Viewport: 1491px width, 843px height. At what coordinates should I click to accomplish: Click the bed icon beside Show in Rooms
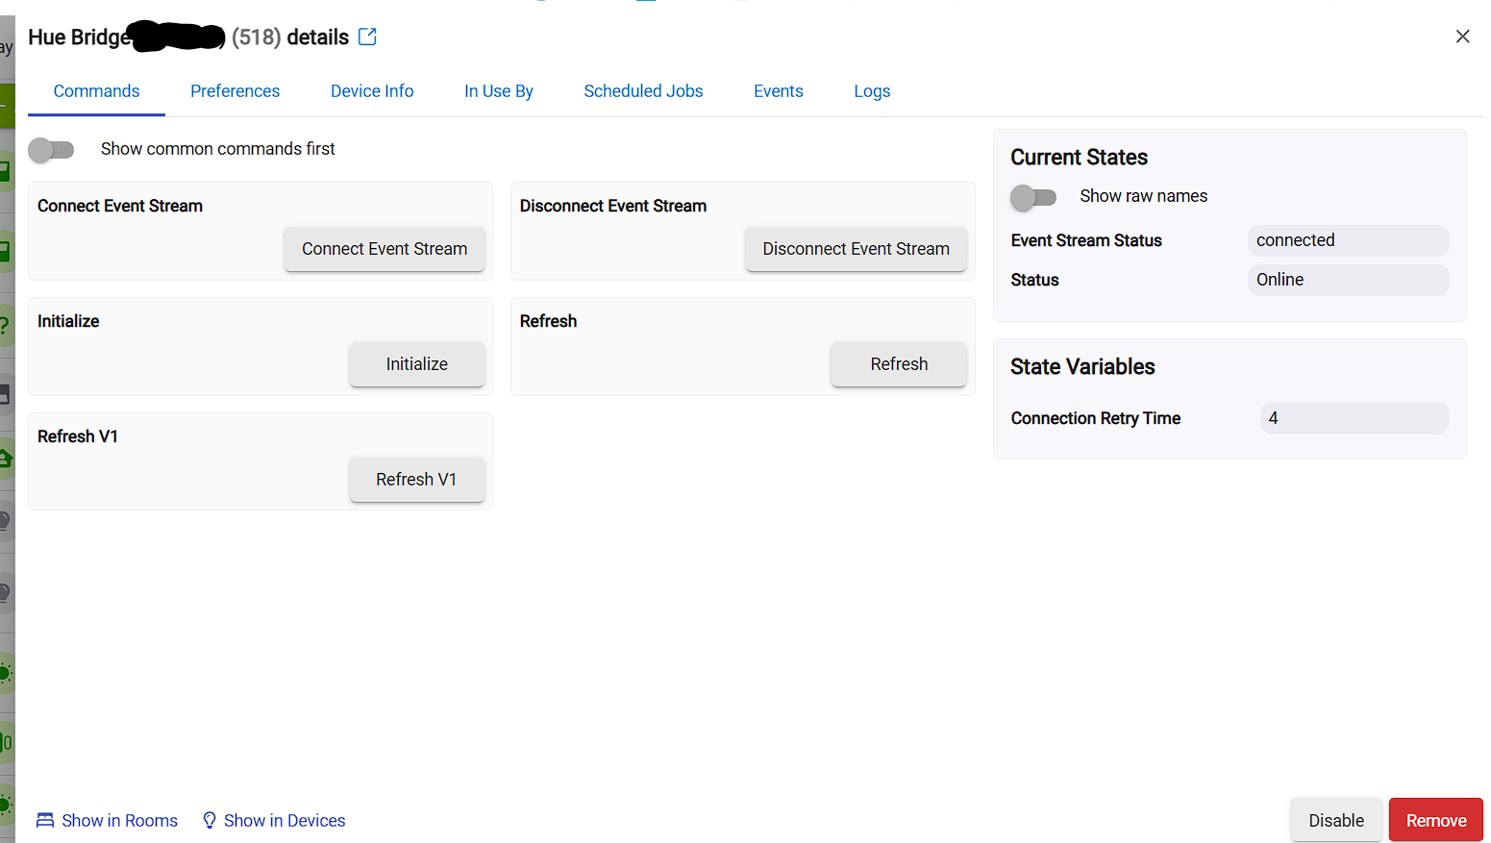pyautogui.click(x=45, y=820)
